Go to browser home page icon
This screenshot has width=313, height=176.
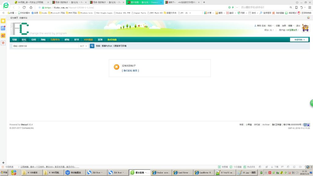(31, 7)
